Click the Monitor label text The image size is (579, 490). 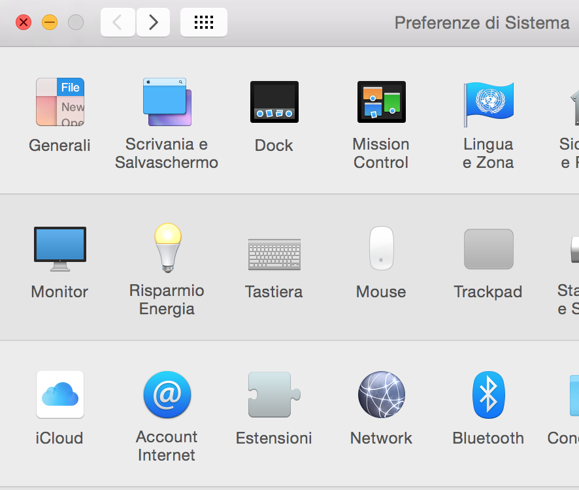click(x=60, y=291)
